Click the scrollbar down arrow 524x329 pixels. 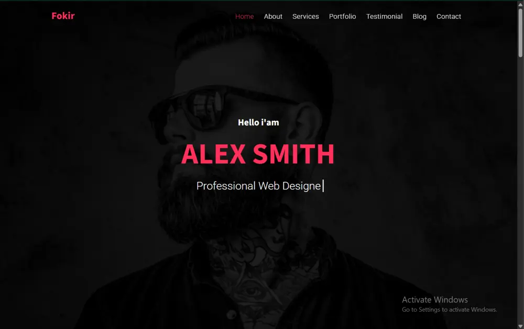520,326
